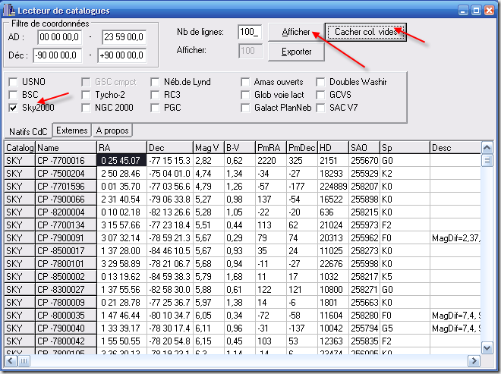
Task: Enable the RC3 checkbox
Action: click(x=155, y=95)
